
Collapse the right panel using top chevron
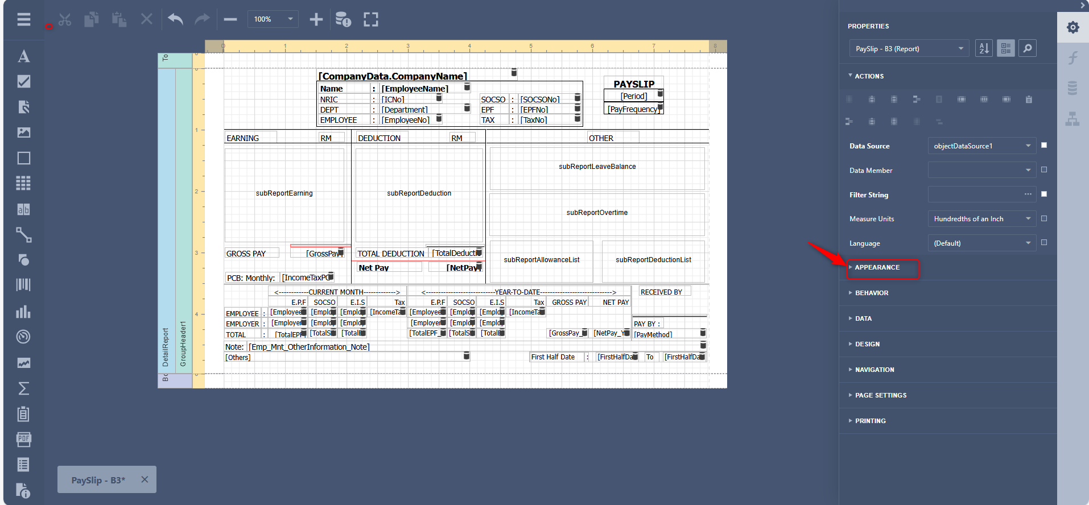pyautogui.click(x=1083, y=5)
